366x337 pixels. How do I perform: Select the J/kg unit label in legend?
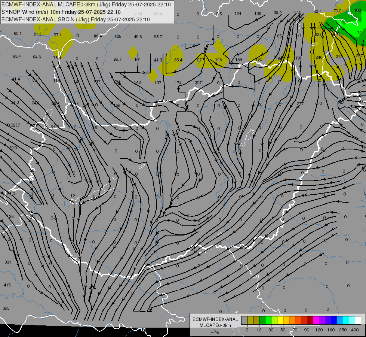[215, 331]
